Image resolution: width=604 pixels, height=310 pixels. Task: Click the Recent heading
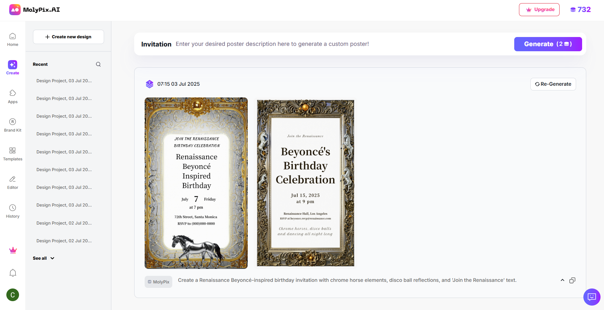click(x=40, y=64)
